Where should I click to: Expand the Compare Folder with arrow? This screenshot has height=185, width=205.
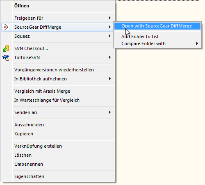tap(197, 43)
